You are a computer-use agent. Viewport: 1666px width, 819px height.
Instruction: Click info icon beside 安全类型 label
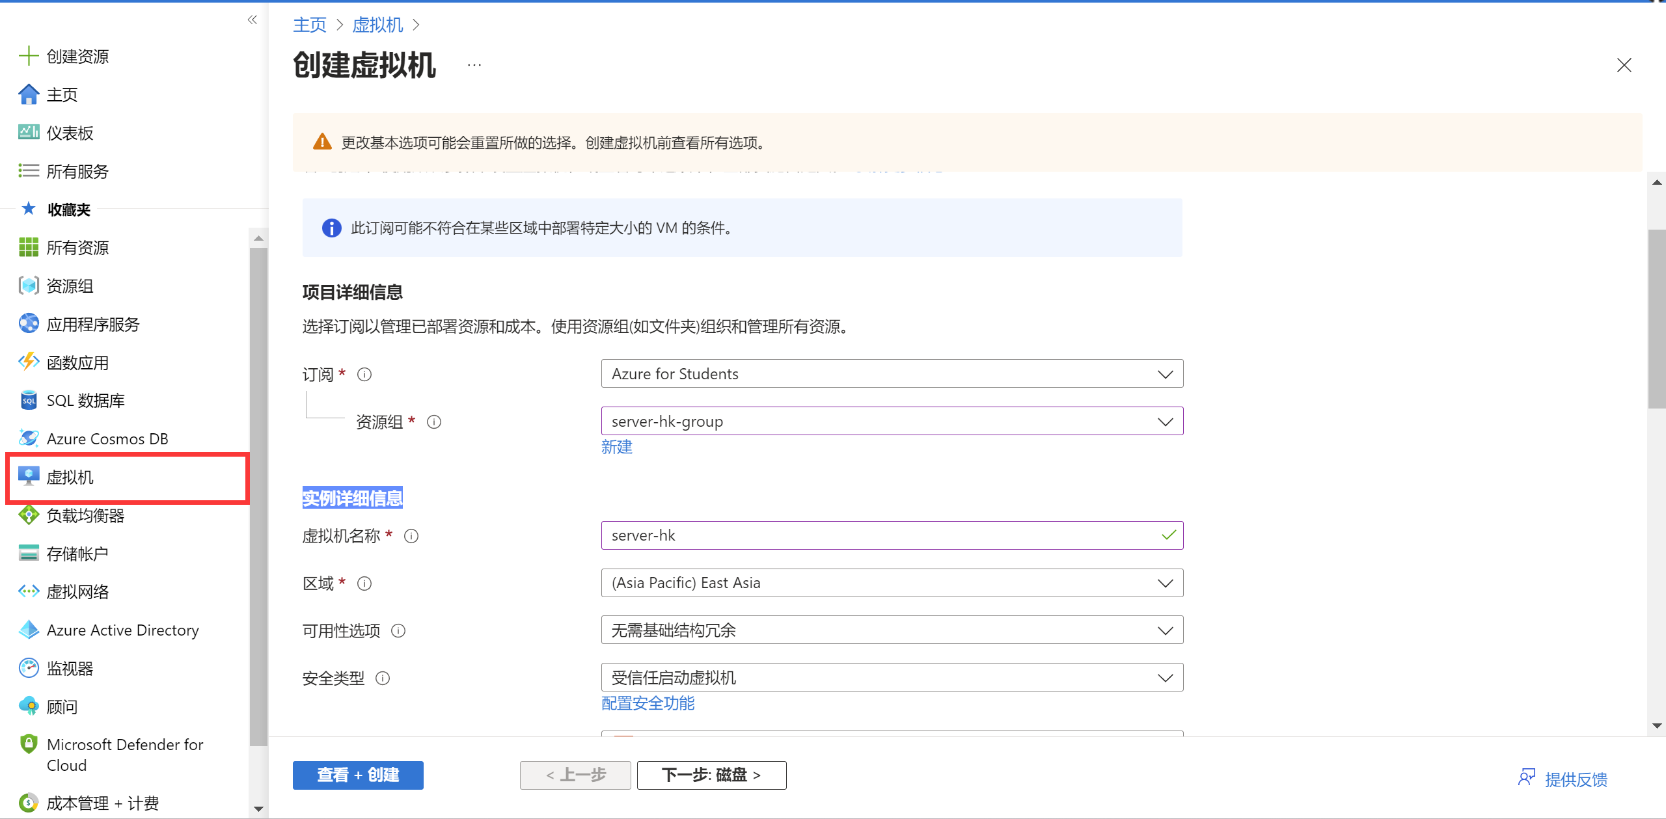383,678
